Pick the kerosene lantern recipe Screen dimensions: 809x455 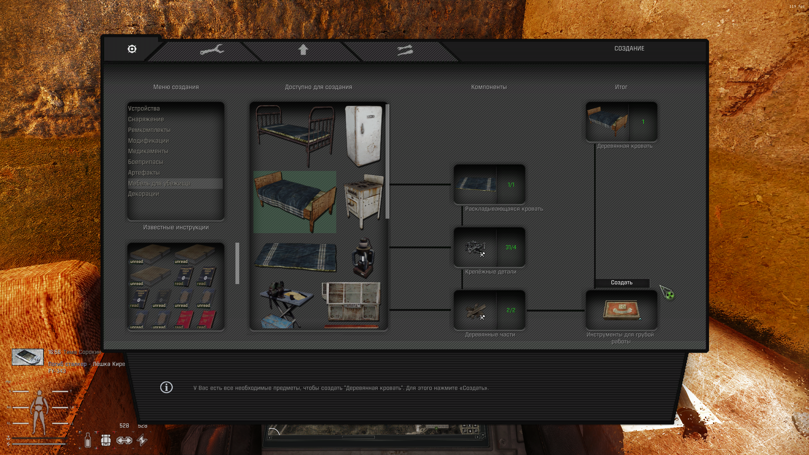click(363, 258)
